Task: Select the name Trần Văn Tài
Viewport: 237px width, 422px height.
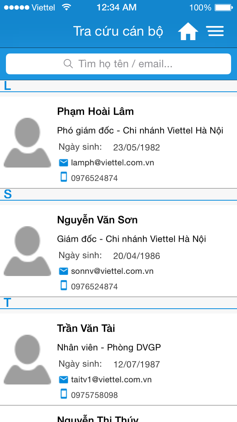Action: 86,329
